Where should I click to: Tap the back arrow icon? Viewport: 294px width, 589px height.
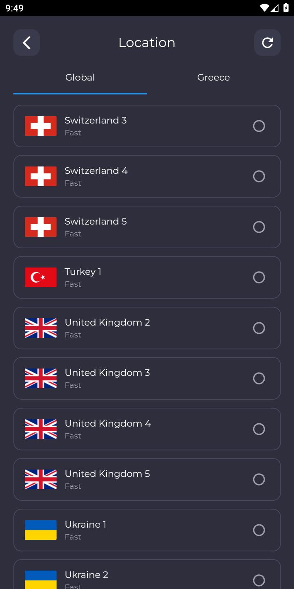pos(27,43)
